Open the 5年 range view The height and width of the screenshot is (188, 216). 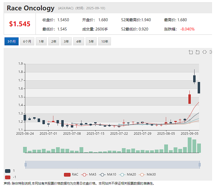point(91,41)
